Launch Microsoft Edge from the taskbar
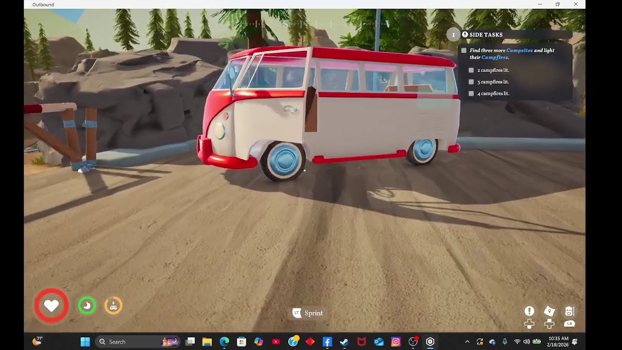The width and height of the screenshot is (622, 350). (224, 342)
